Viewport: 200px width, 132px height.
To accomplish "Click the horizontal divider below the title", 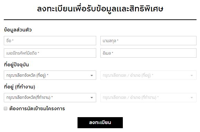I will tap(100, 20).
